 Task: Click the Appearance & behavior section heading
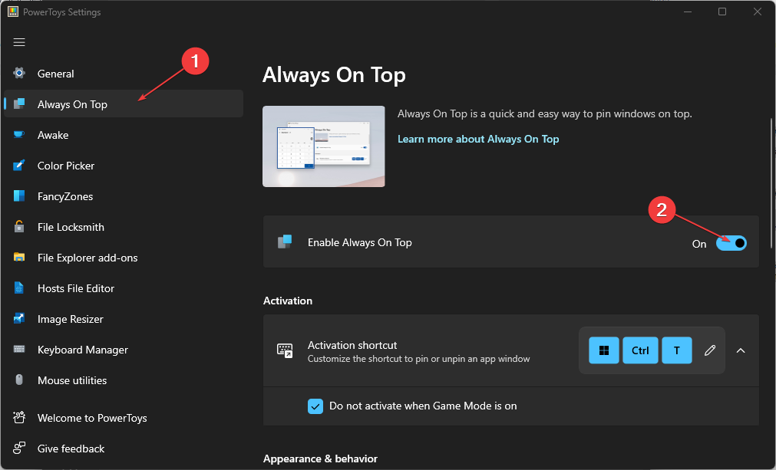320,458
